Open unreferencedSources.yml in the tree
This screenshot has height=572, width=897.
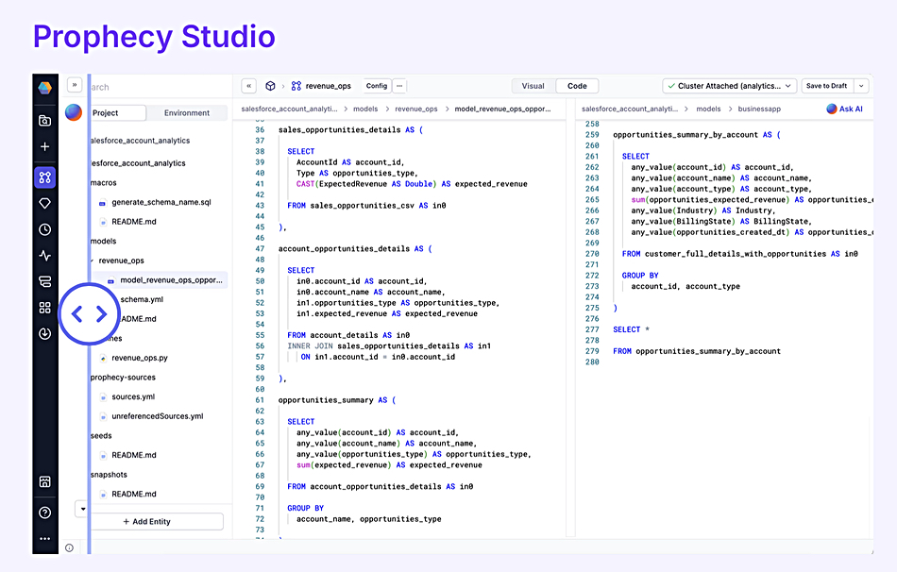pos(158,416)
